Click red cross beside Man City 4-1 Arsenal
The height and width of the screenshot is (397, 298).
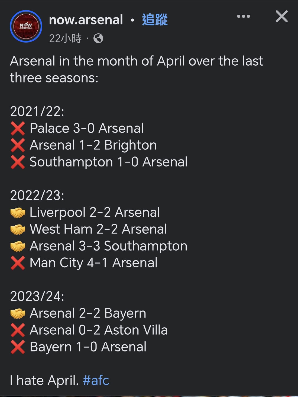(18, 263)
